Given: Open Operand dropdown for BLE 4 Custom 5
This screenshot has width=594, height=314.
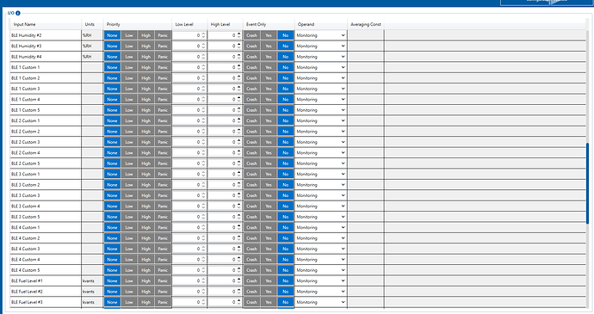Looking at the screenshot, I should pyautogui.click(x=321, y=270).
